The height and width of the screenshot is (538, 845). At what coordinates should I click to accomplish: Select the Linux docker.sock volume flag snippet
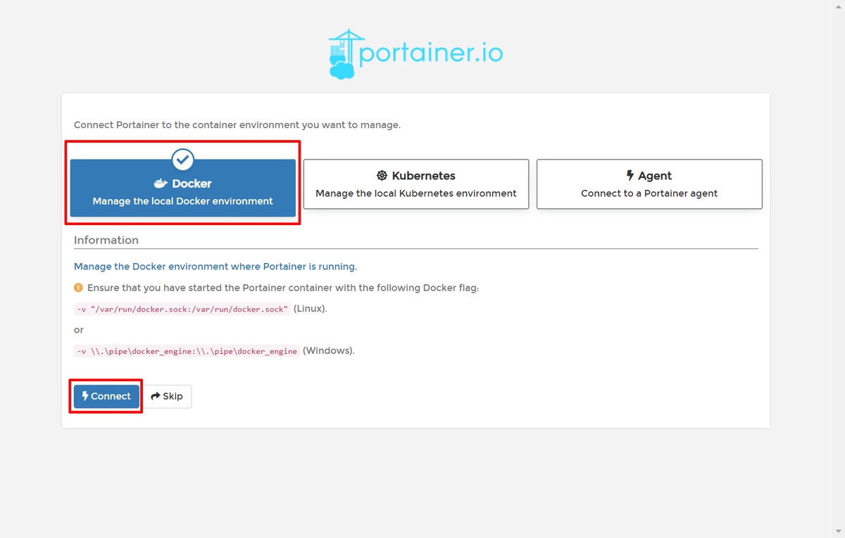coord(182,309)
